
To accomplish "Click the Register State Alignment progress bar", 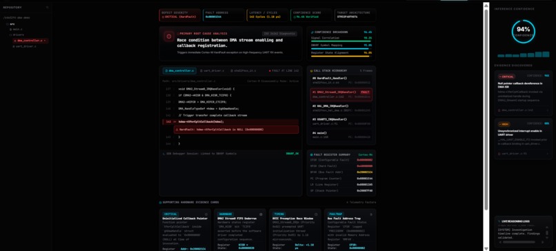I will (x=341, y=56).
